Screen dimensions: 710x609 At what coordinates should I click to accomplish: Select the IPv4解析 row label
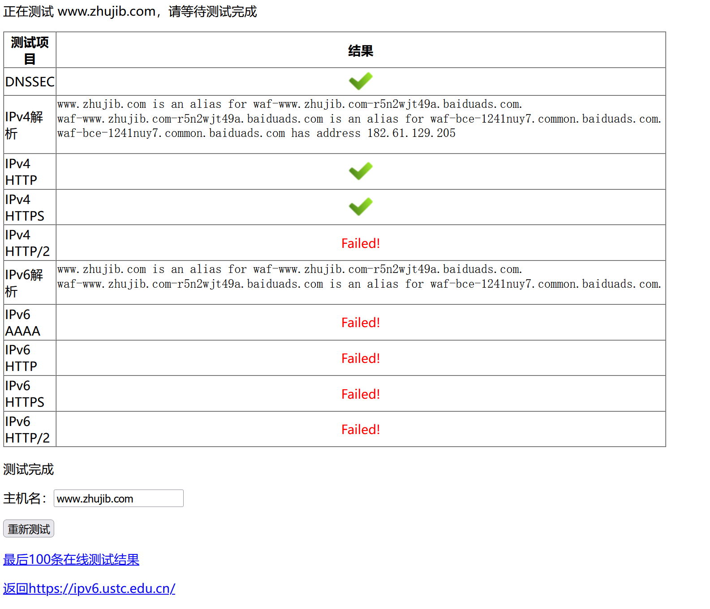coord(24,125)
